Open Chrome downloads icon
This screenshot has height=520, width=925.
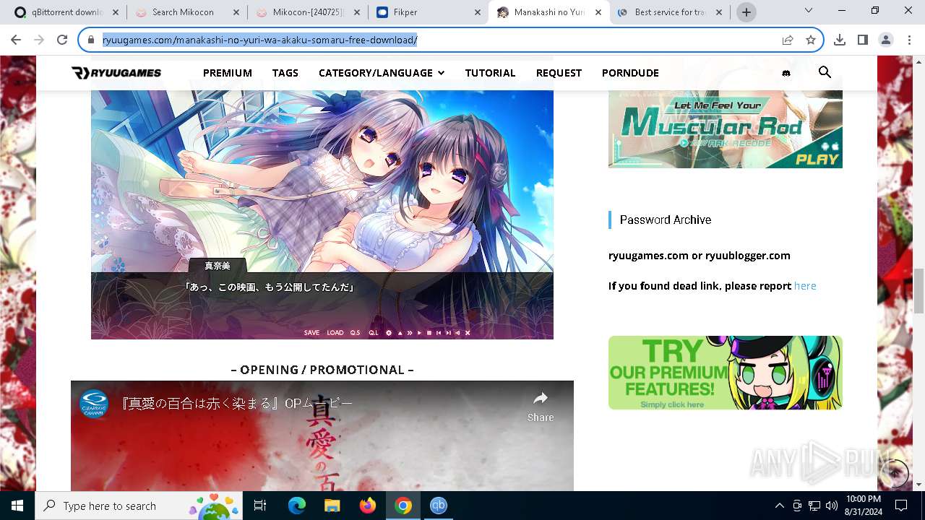840,40
